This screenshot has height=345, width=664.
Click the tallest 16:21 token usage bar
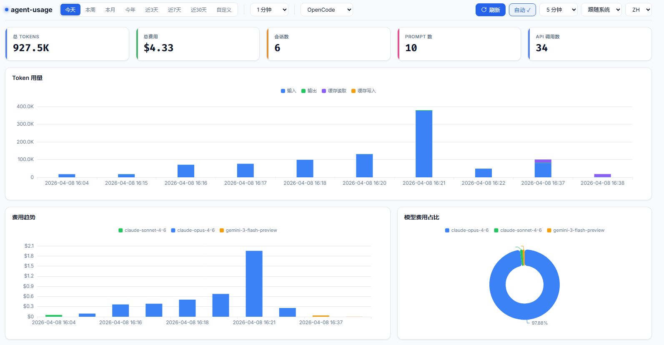(x=424, y=144)
